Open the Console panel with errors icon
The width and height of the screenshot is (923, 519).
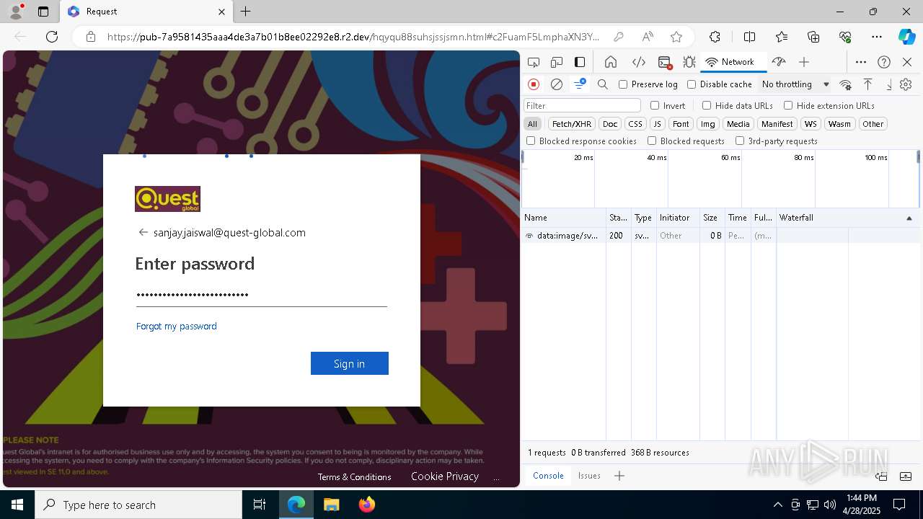point(665,62)
